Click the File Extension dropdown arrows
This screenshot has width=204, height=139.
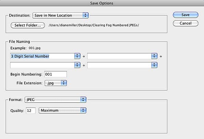(x=64, y=83)
